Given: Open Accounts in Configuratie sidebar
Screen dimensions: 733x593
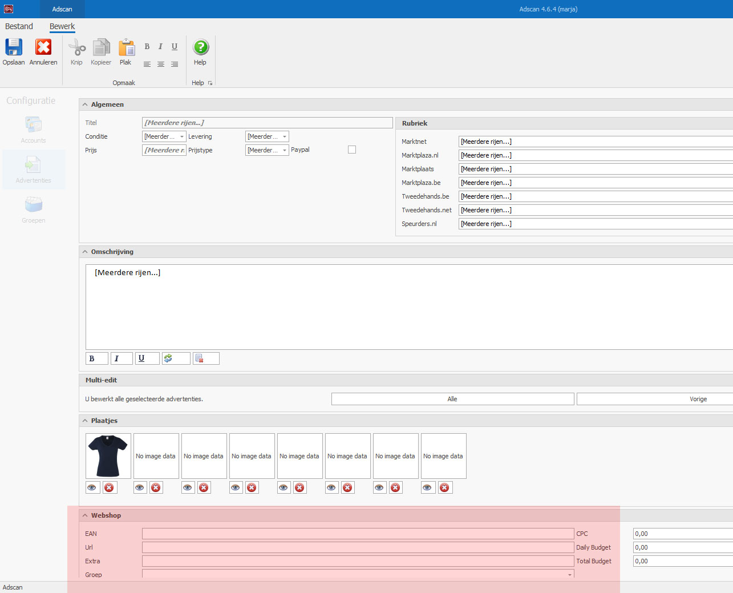Looking at the screenshot, I should 33,130.
